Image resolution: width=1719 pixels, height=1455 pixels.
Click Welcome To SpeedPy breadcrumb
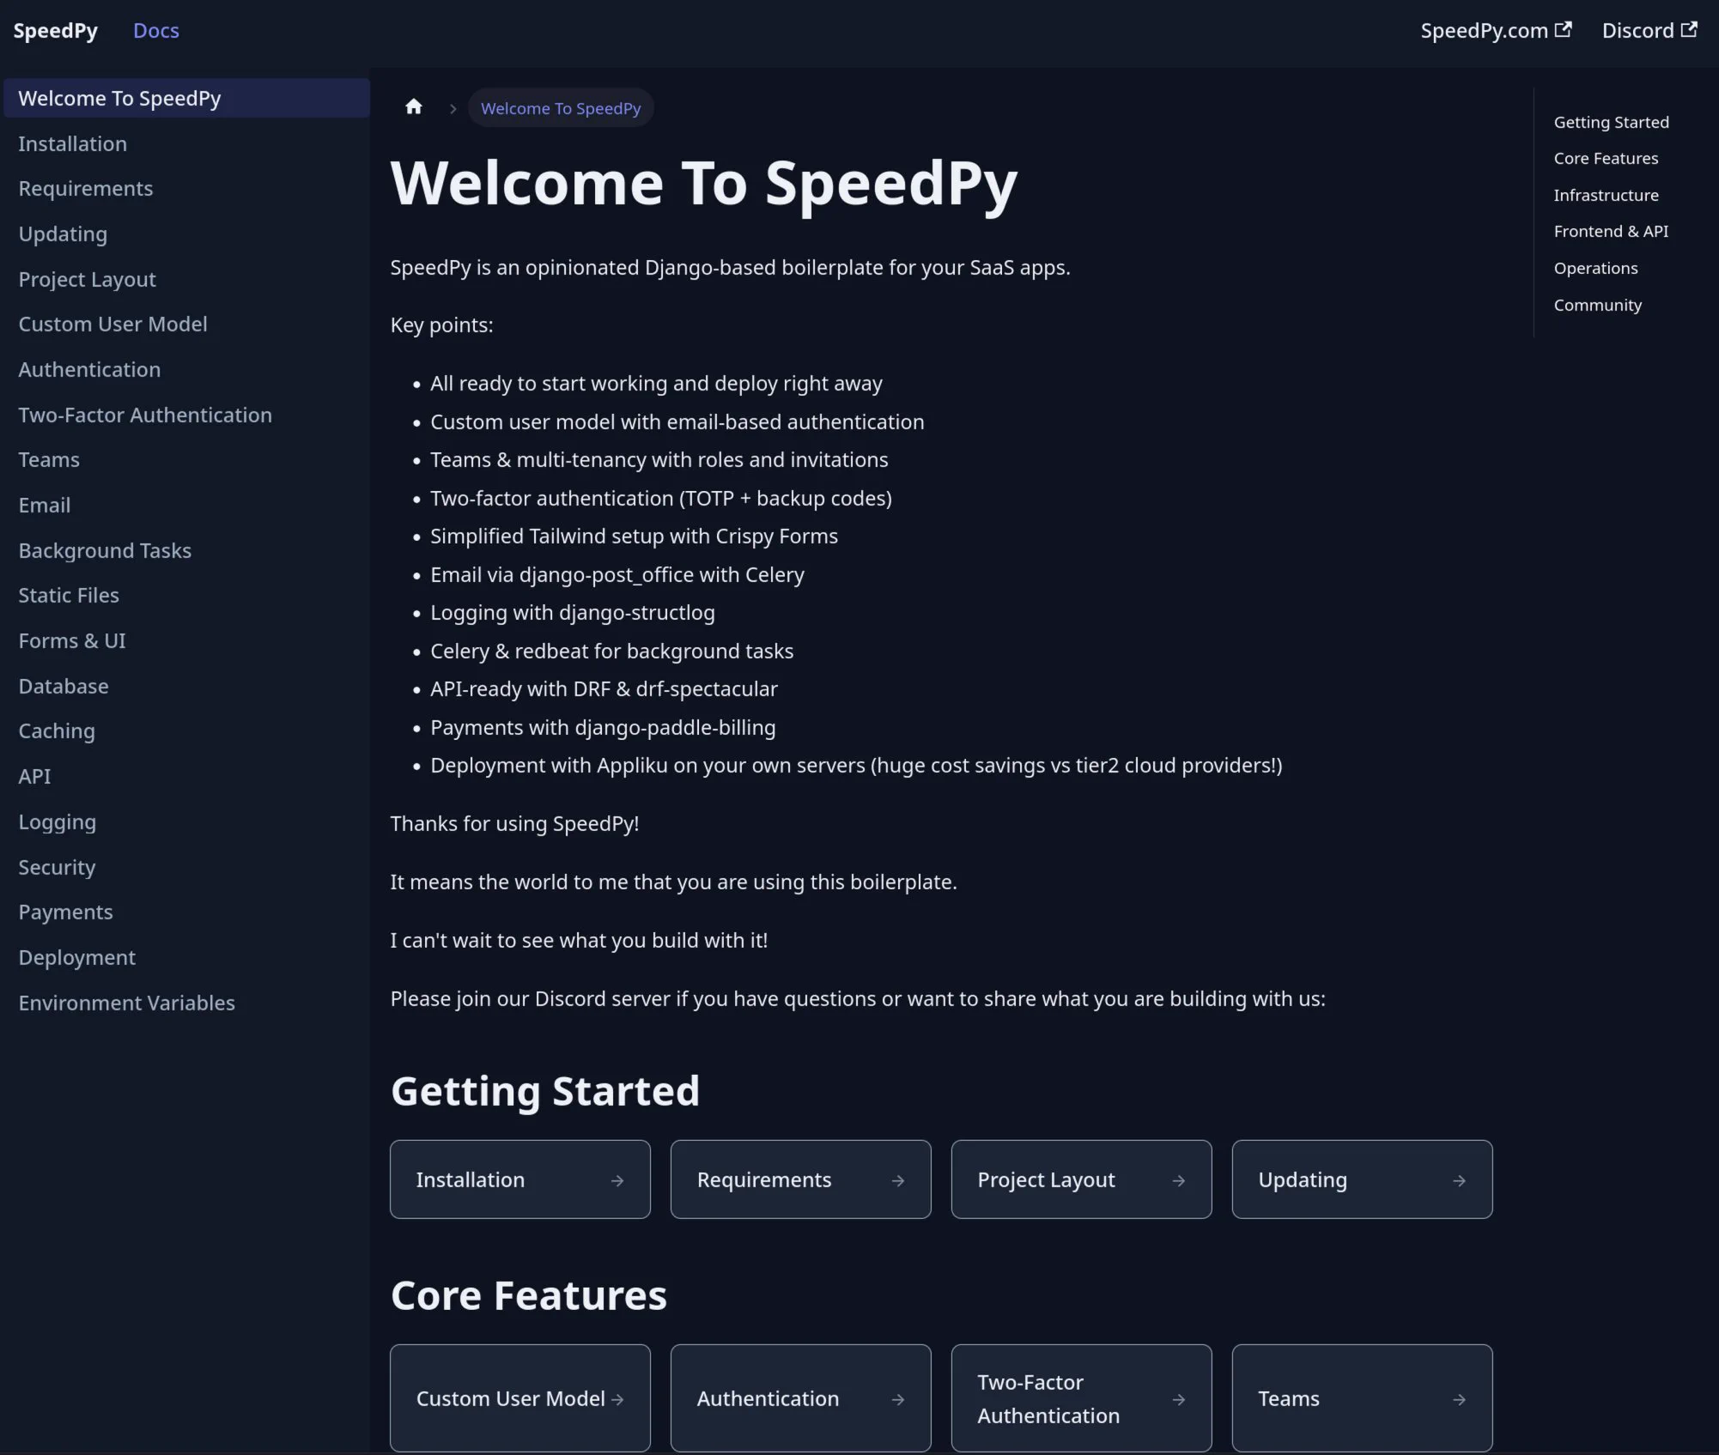click(x=561, y=108)
